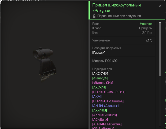This screenshot has height=129, width=166.
Task: Click the details panel scrollbar thumb
Action: (x=160, y=49)
